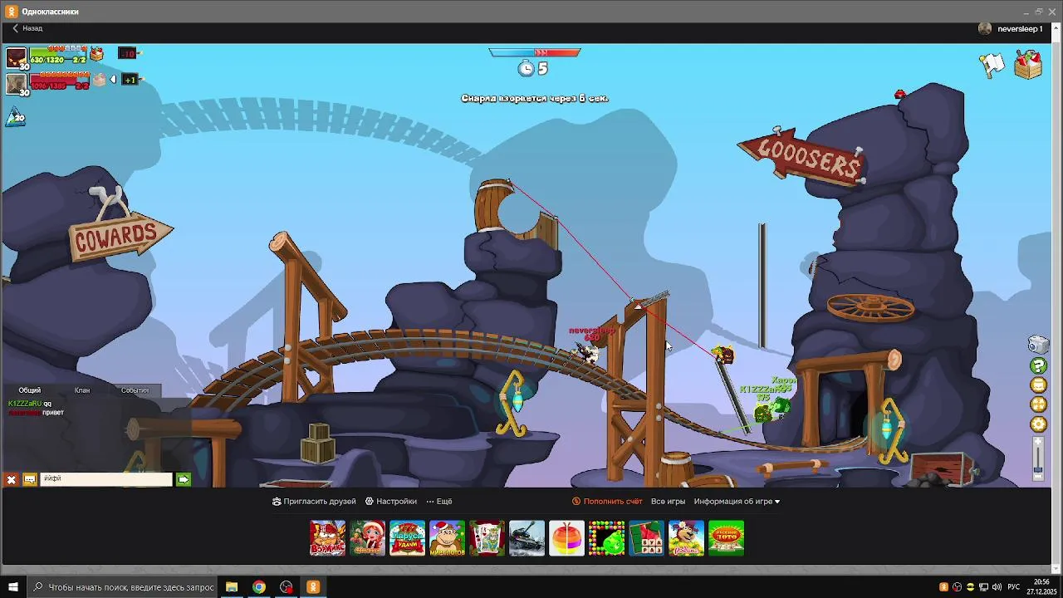Screen dimensions: 1063x598
Task: Open the Одноклассники app on the taskbar
Action: [x=313, y=587]
